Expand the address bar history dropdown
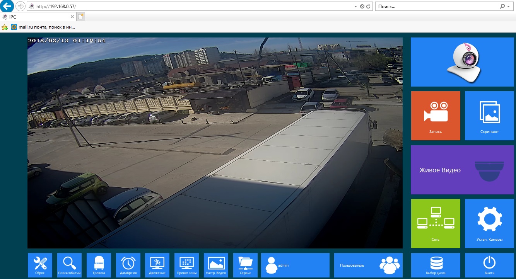Screen dimensions: 516x279 tap(355, 7)
